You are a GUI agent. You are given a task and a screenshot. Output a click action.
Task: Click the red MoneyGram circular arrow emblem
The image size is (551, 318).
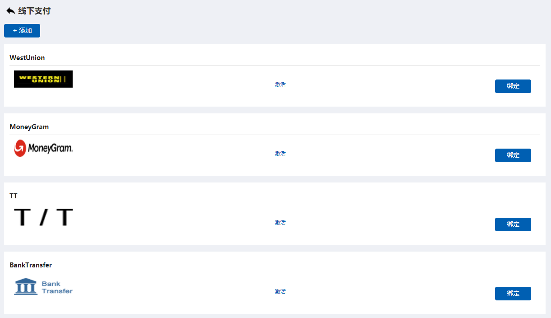(x=20, y=148)
